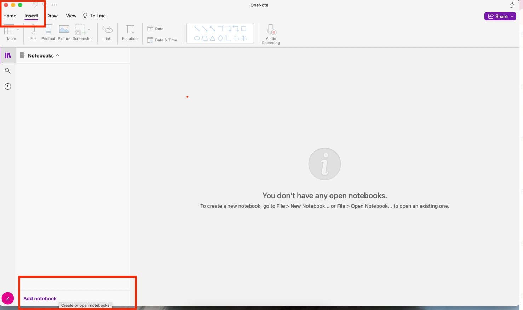Insert Date & Time stamp
Image resolution: width=523 pixels, height=310 pixels.
point(162,40)
